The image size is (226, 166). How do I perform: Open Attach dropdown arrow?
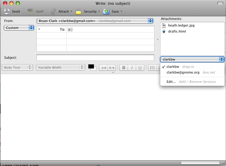71,11
